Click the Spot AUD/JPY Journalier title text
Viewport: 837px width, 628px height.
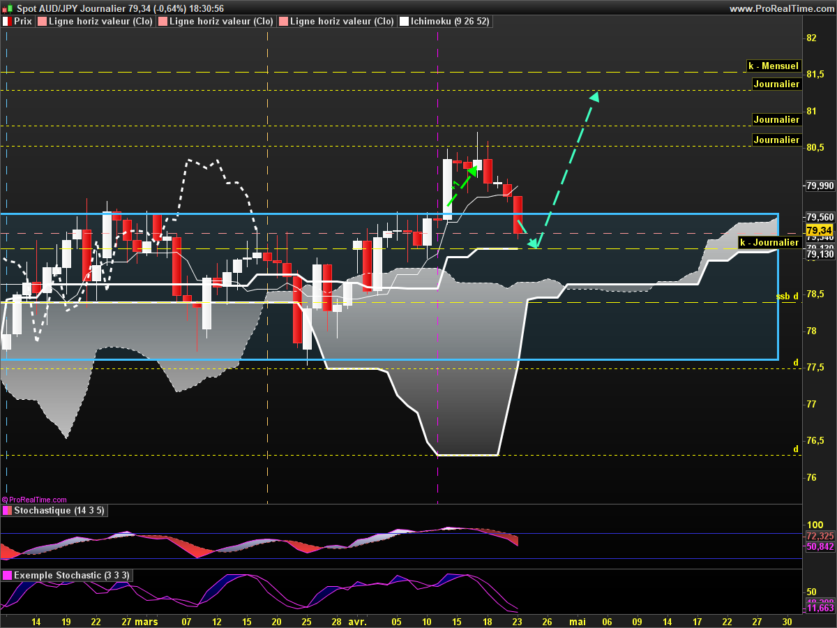tap(70, 8)
